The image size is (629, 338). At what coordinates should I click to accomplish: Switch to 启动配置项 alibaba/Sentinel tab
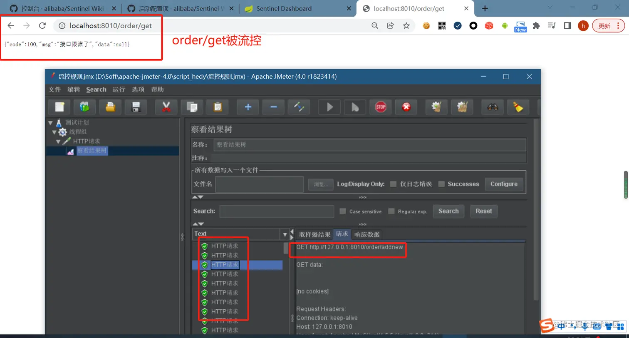click(180, 8)
